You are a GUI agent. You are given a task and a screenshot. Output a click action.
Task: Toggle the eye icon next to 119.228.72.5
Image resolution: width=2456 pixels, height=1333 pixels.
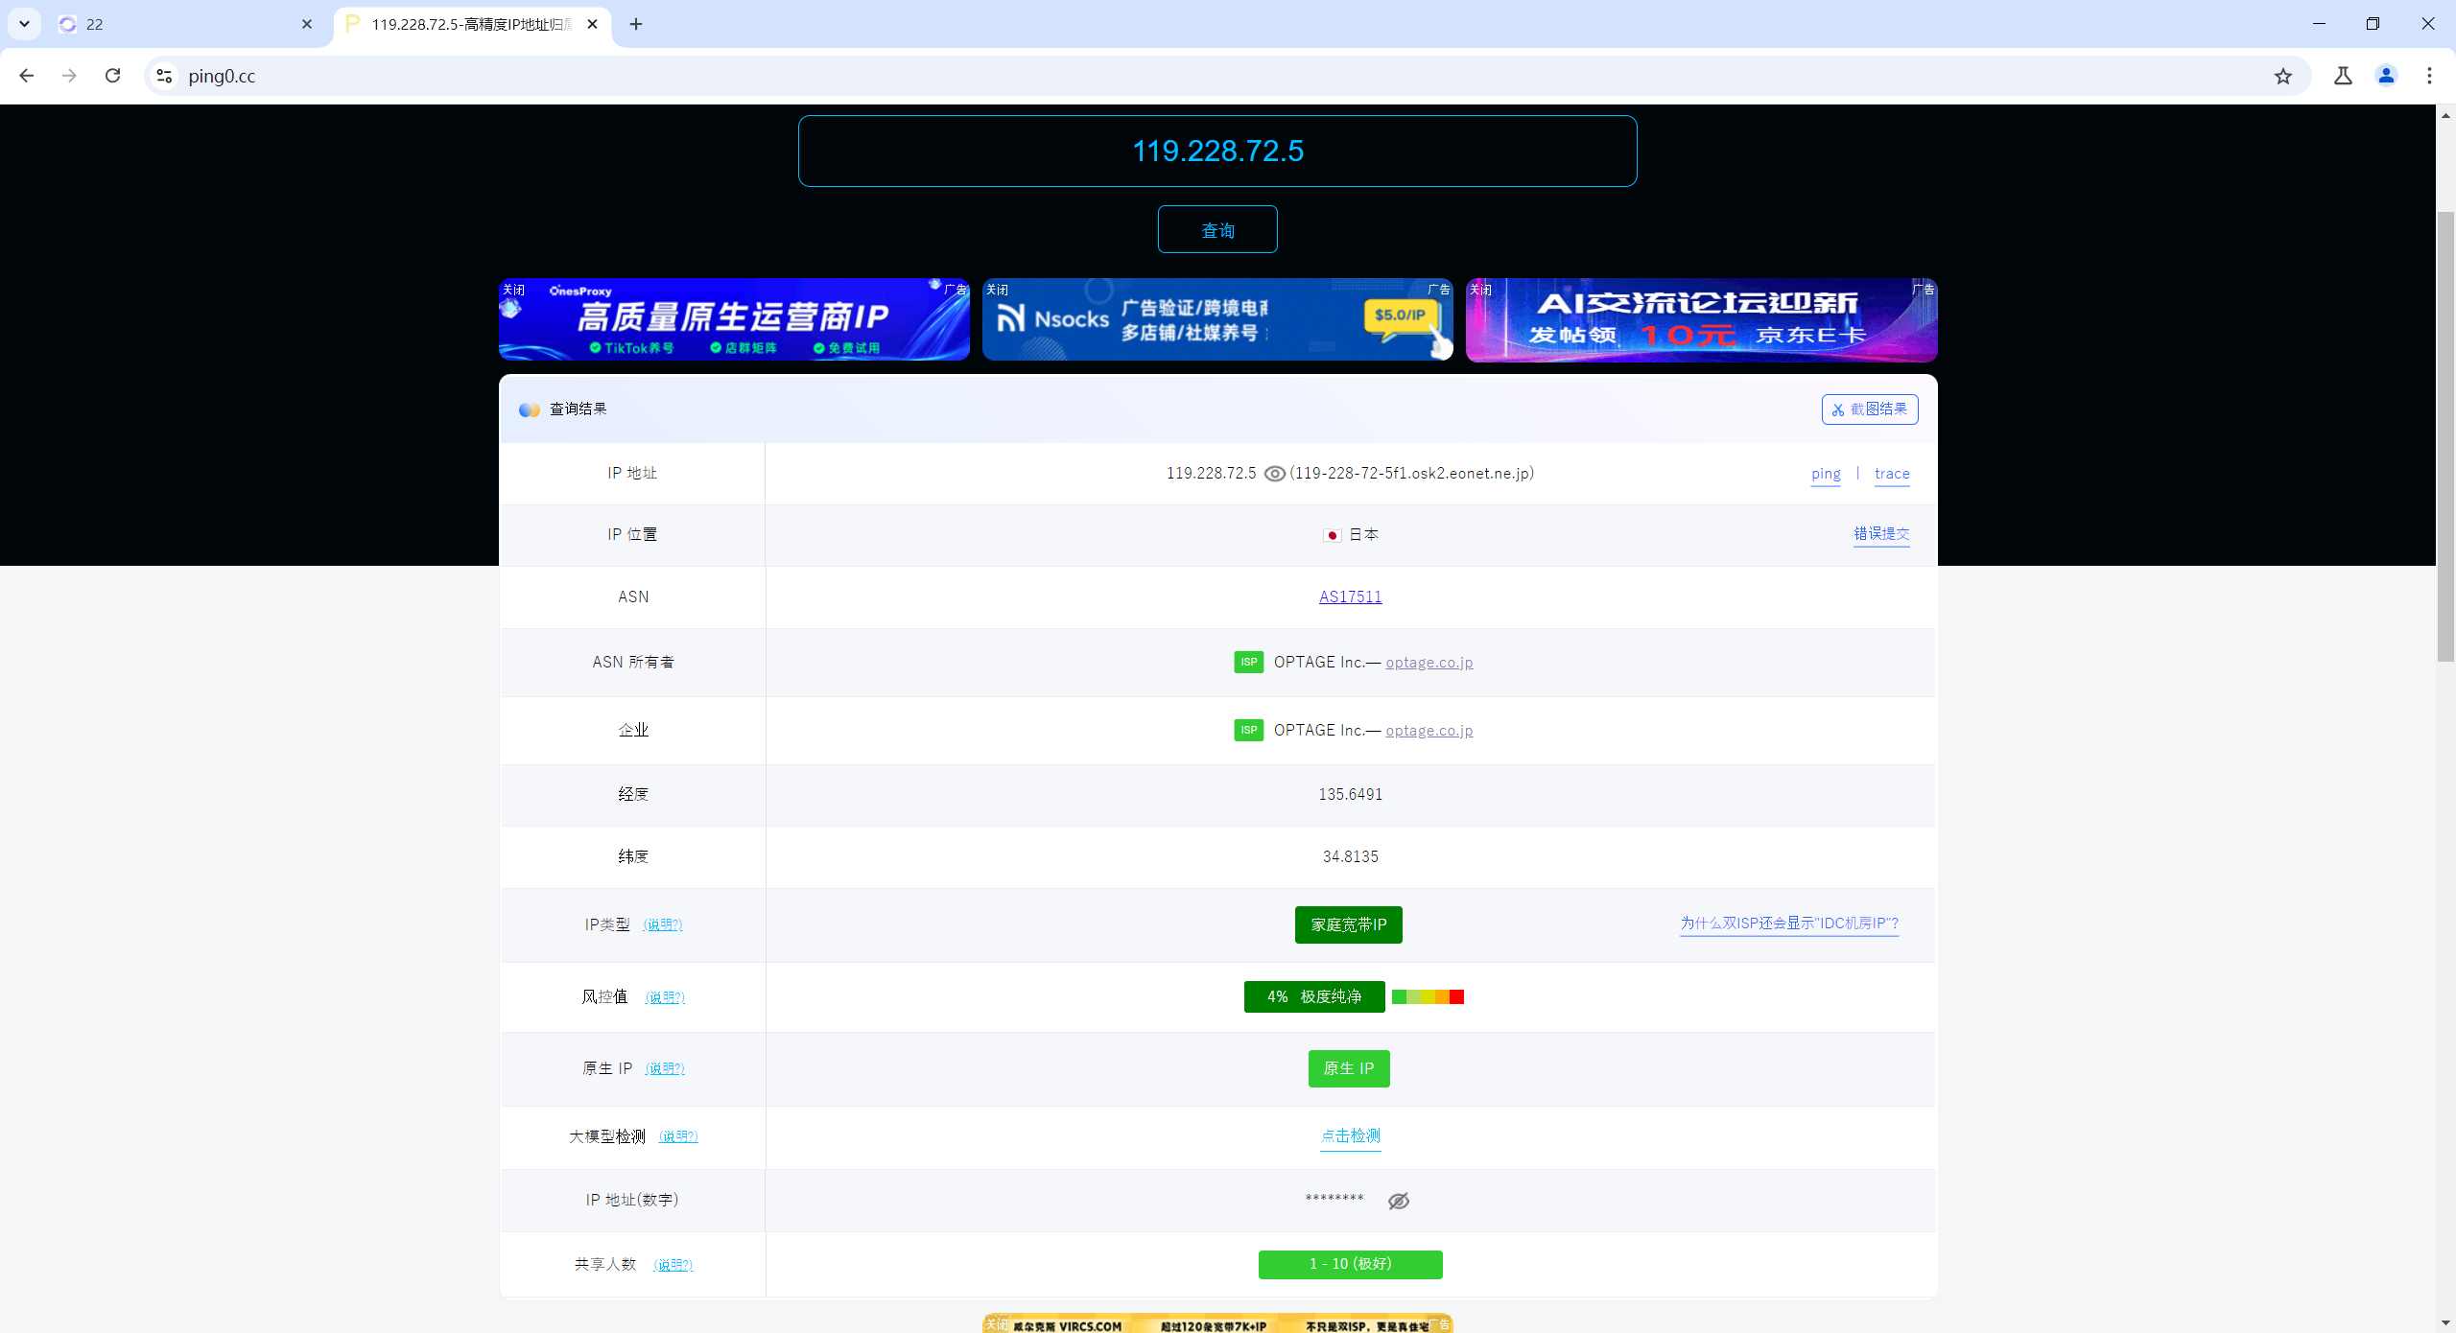(1274, 474)
